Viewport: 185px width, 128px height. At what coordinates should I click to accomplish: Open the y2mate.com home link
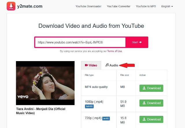[x=30, y=6]
